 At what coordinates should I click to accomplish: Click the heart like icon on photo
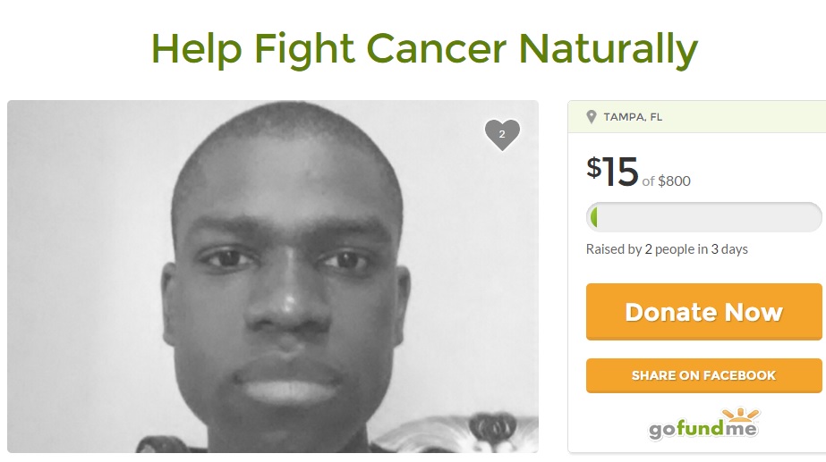point(502,135)
